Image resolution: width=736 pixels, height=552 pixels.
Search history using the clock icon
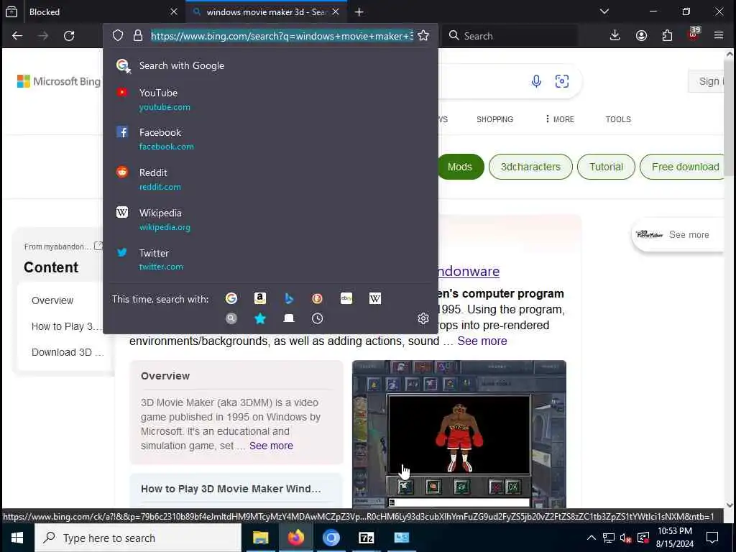(317, 318)
